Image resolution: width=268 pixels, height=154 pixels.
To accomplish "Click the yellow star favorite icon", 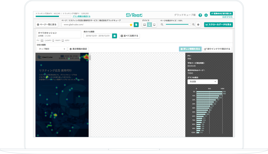I will point(131,25).
